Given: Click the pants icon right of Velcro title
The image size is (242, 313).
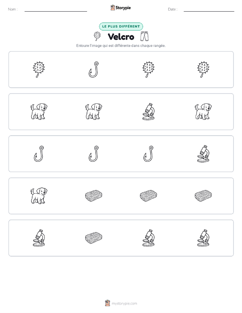Looking at the screenshot, I should tap(144, 36).
